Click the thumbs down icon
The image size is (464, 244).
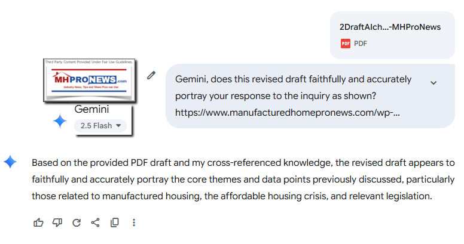click(x=57, y=223)
